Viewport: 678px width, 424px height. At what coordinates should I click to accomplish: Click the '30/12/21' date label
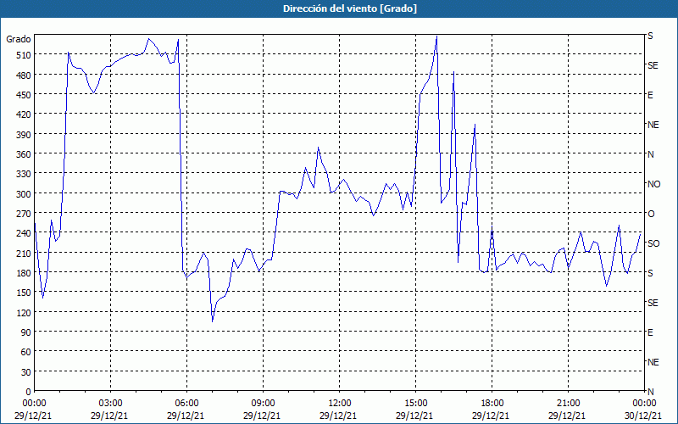tap(643, 416)
